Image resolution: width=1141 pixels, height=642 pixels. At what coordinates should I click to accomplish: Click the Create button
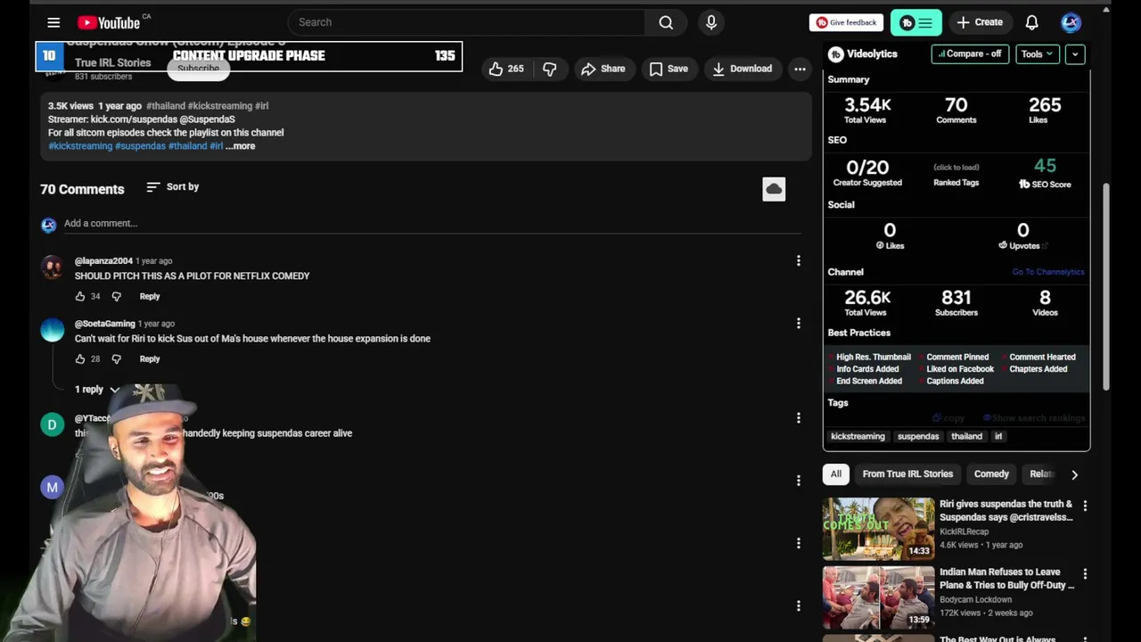click(979, 22)
